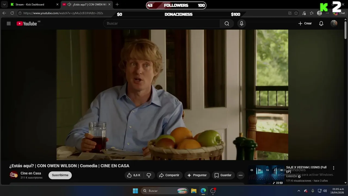Viewport: 348px width, 196px height.
Task: Open tab search dropdown arrow
Action: (4, 4)
